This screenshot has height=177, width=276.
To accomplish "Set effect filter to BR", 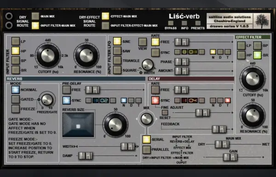I will click(x=257, y=55).
